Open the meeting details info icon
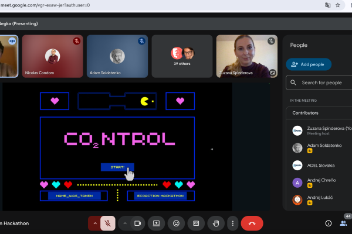Screen dimensions: 352x234 (328, 223)
